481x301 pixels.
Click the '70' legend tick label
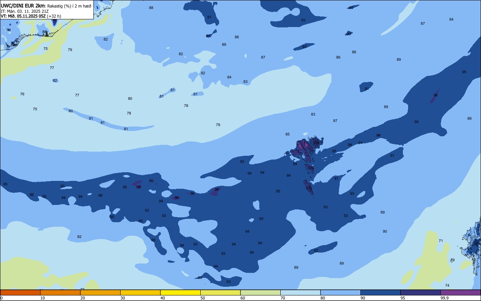point(283,298)
